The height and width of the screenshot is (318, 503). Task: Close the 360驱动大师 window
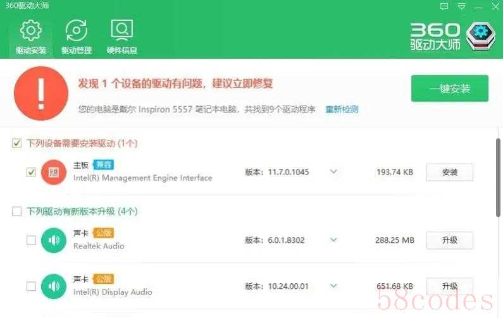tap(495, 7)
